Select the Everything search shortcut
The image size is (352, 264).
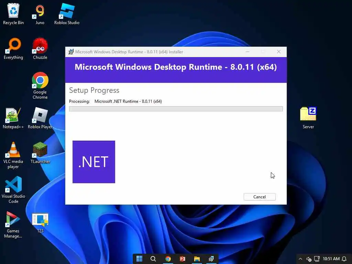point(13,49)
